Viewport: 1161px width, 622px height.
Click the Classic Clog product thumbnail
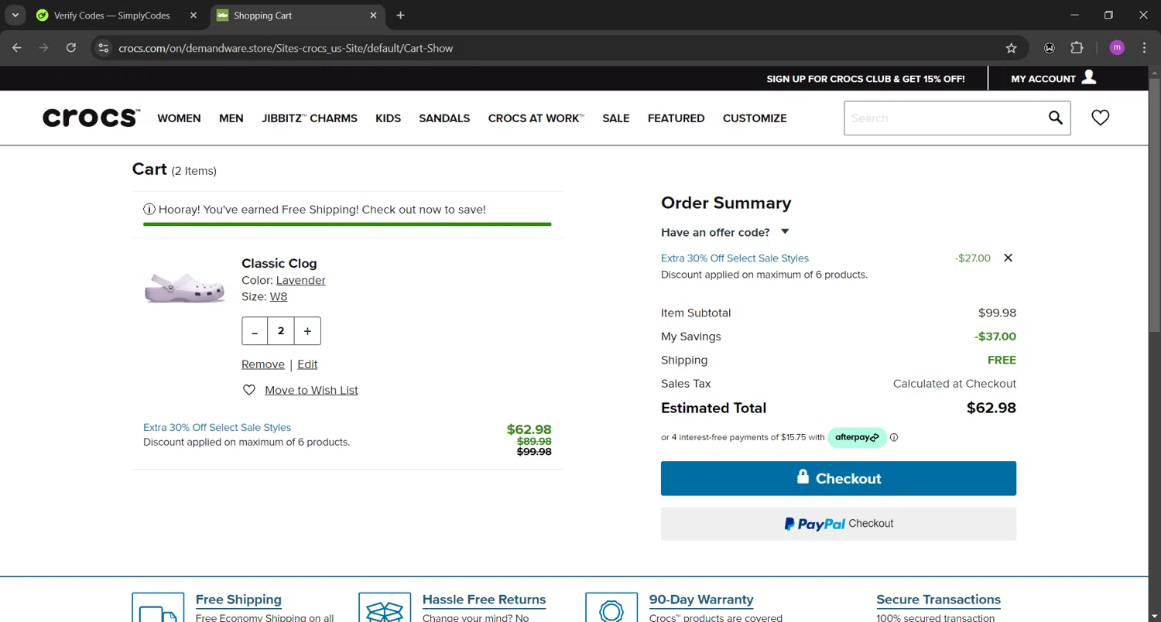click(184, 287)
